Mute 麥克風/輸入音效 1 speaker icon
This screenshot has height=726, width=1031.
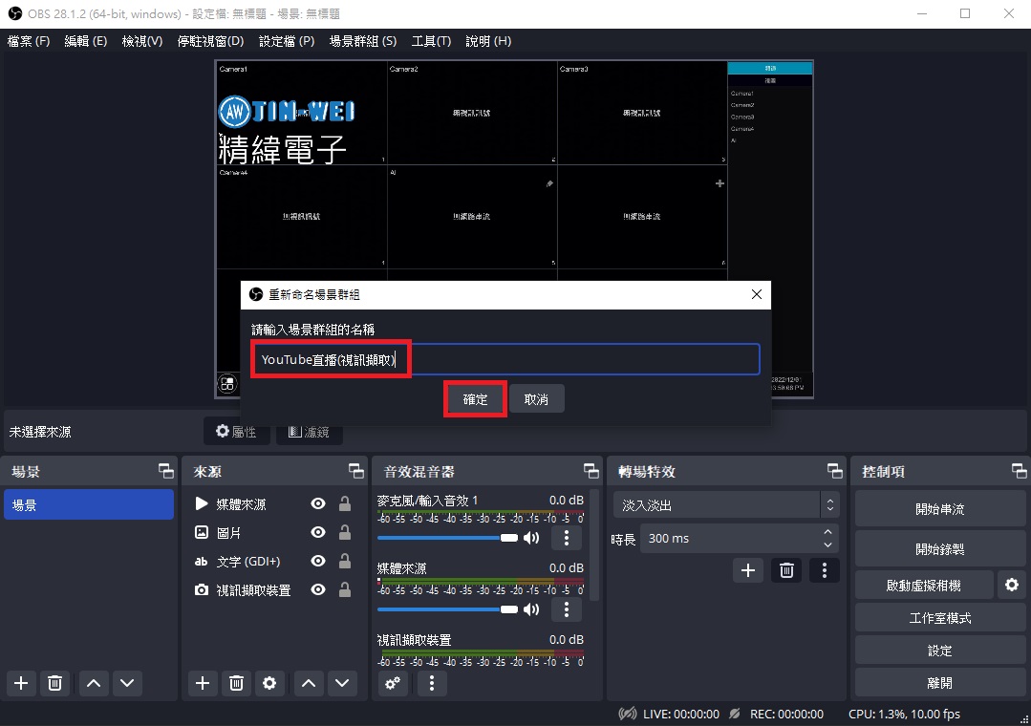click(531, 538)
